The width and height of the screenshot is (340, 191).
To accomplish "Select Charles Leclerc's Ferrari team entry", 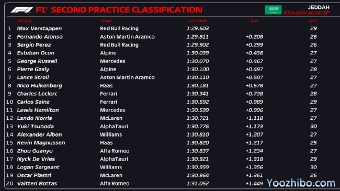I will [108, 94].
